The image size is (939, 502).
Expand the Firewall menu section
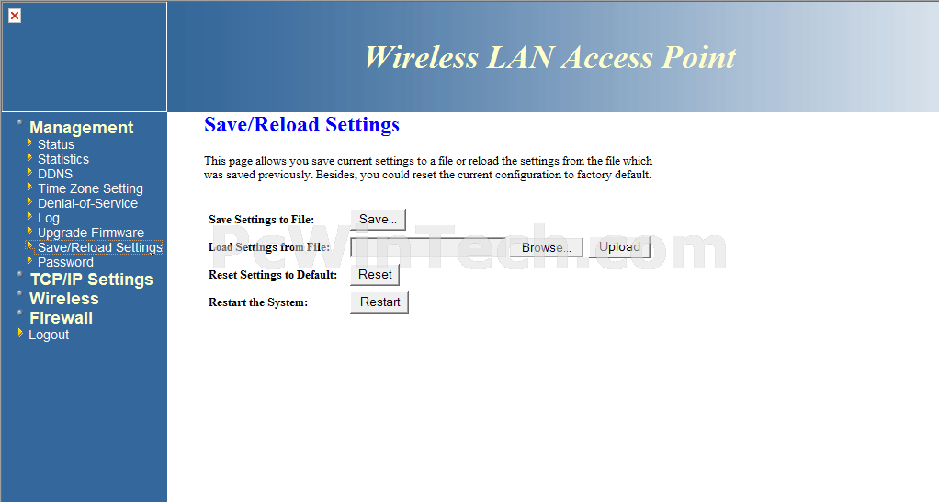tap(61, 318)
